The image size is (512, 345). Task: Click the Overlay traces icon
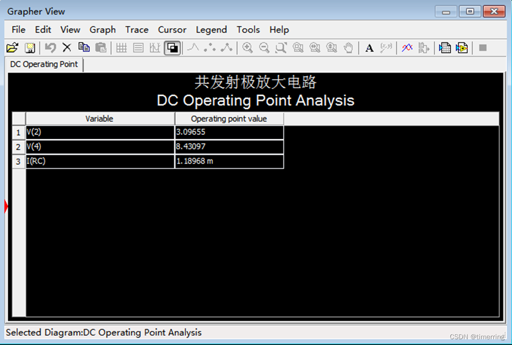407,48
